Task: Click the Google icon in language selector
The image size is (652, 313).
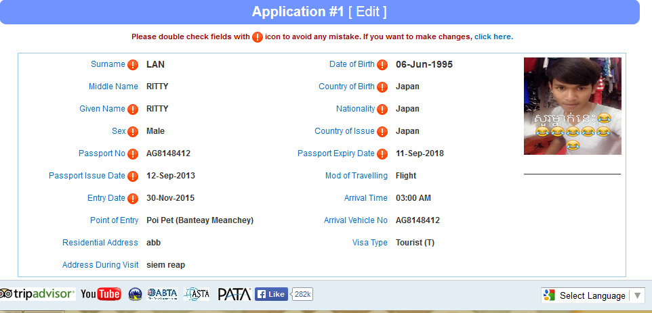Action: (549, 295)
